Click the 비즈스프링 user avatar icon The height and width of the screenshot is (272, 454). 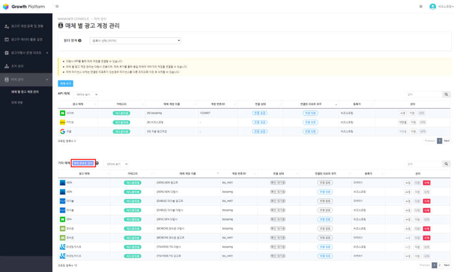coord(432,6)
